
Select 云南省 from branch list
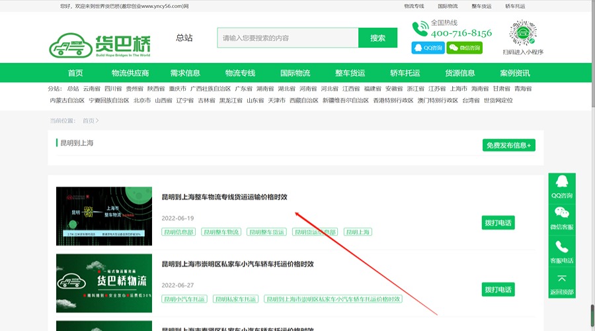[x=92, y=89]
